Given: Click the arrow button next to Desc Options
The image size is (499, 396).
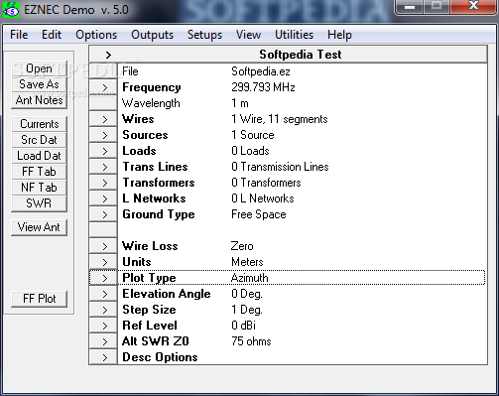Looking at the screenshot, I should (x=103, y=357).
